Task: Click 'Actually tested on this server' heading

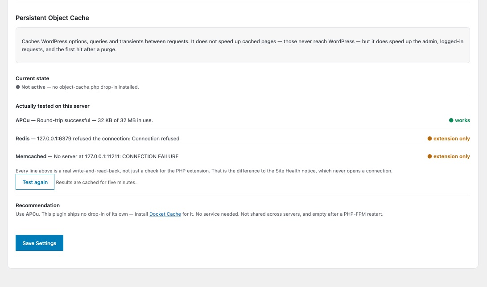Action: pyautogui.click(x=53, y=106)
